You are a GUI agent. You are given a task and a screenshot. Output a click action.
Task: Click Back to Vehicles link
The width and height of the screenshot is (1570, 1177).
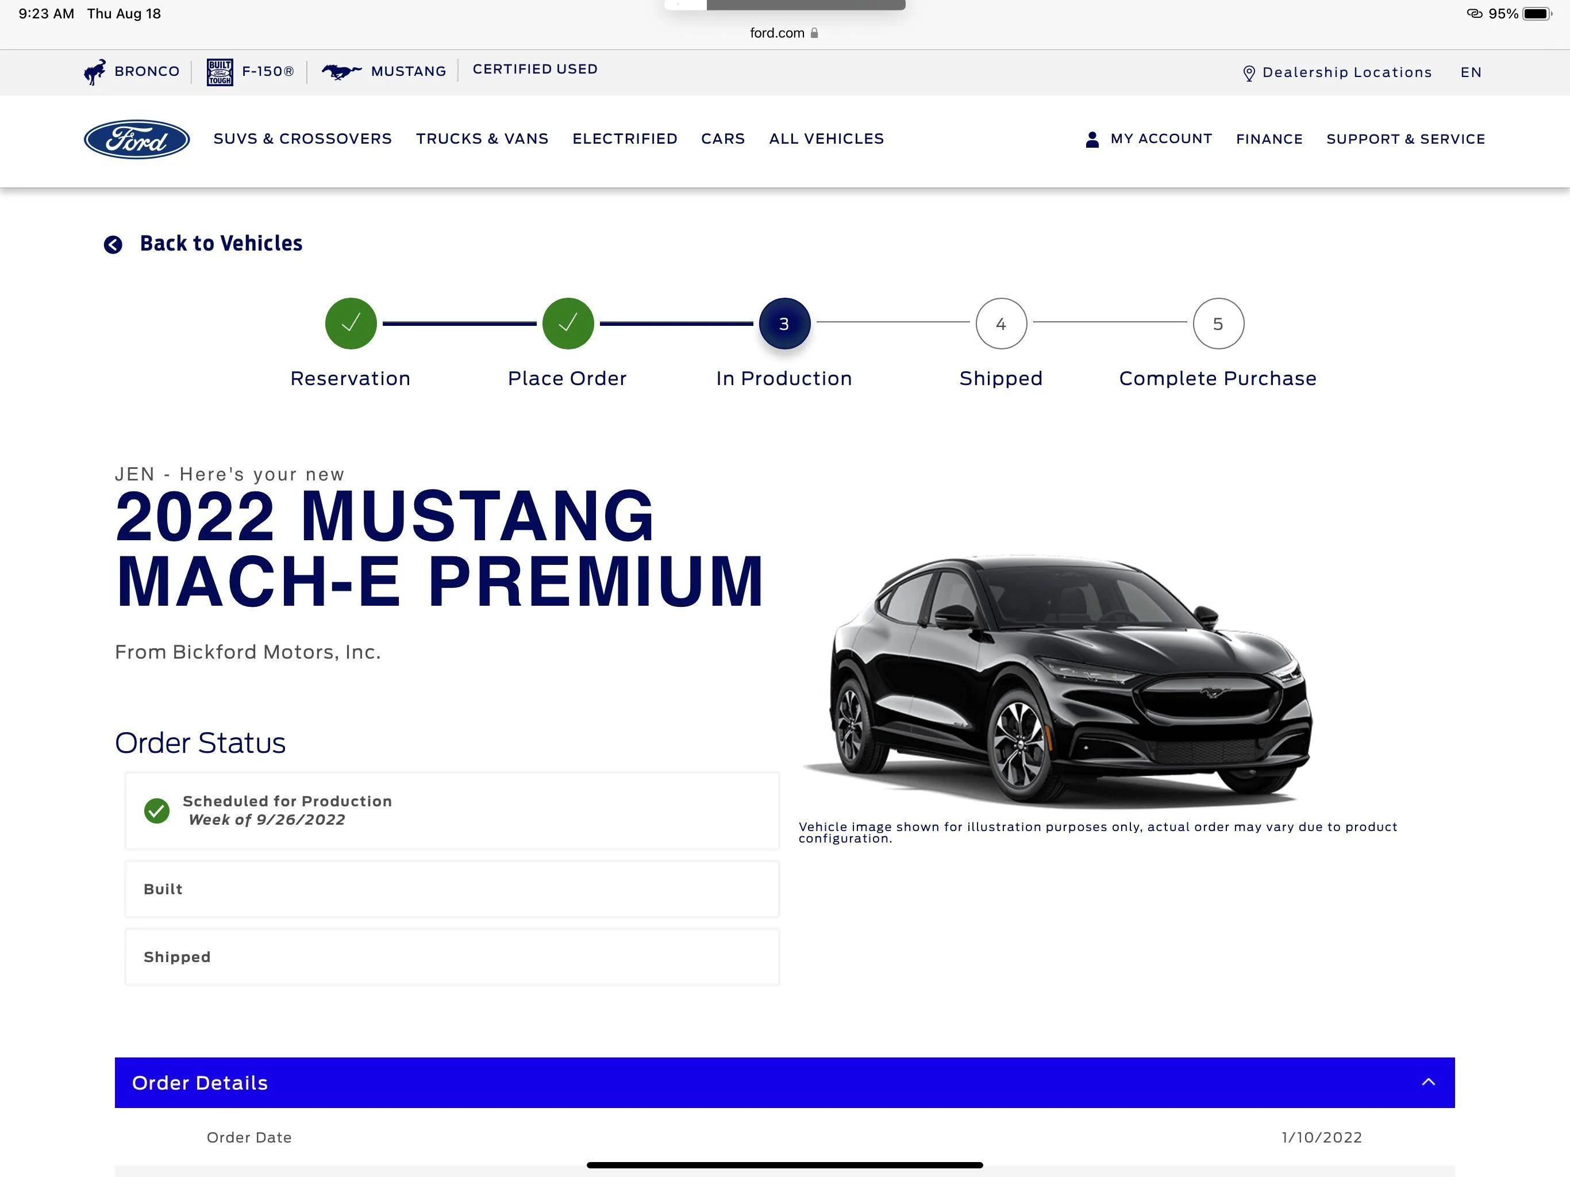click(221, 243)
